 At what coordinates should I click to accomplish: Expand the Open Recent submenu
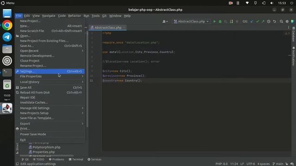pyautogui.click(x=50, y=51)
